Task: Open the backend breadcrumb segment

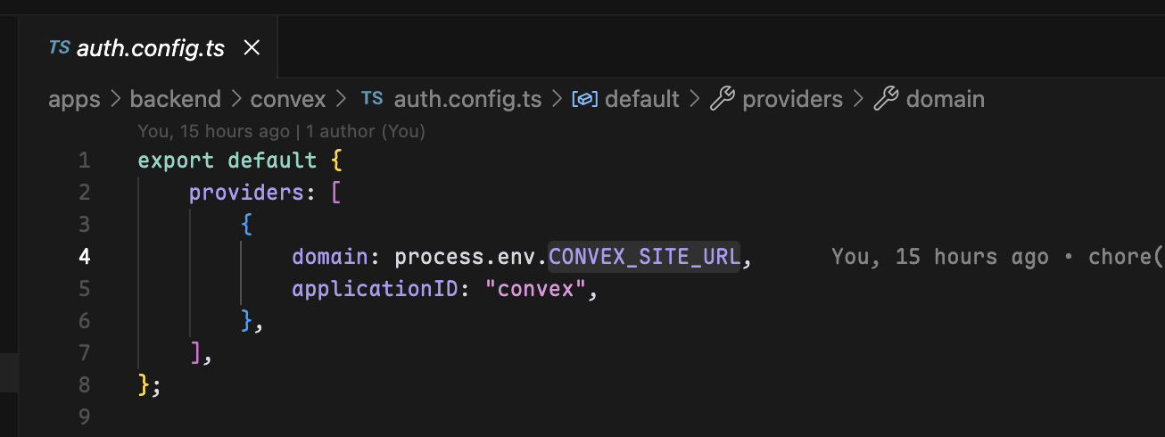Action: pos(175,99)
